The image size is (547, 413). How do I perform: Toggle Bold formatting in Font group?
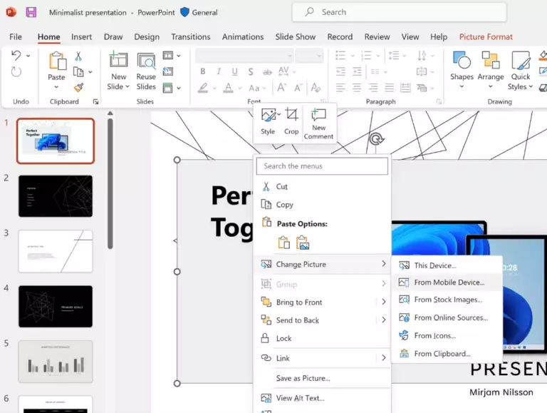tap(203, 71)
